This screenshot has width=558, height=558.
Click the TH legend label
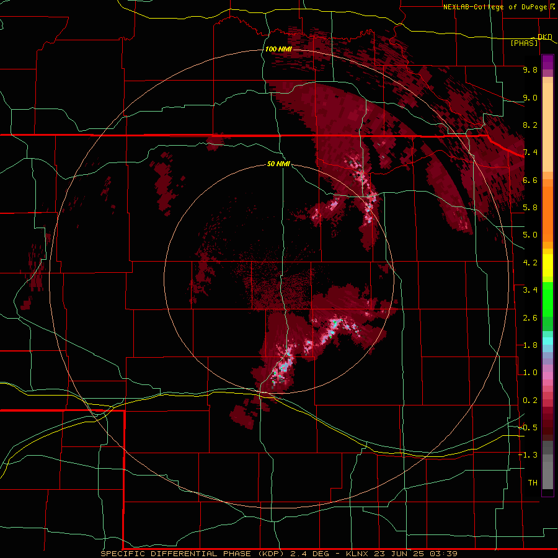coord(533,483)
